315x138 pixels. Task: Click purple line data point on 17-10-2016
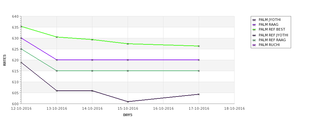199,60
